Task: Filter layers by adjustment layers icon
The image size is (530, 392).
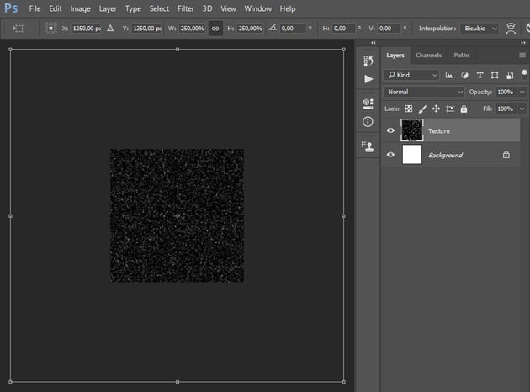Action: [x=466, y=75]
